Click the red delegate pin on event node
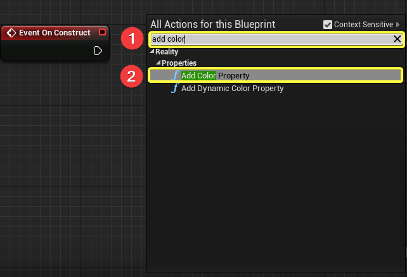The image size is (407, 277). tap(103, 32)
